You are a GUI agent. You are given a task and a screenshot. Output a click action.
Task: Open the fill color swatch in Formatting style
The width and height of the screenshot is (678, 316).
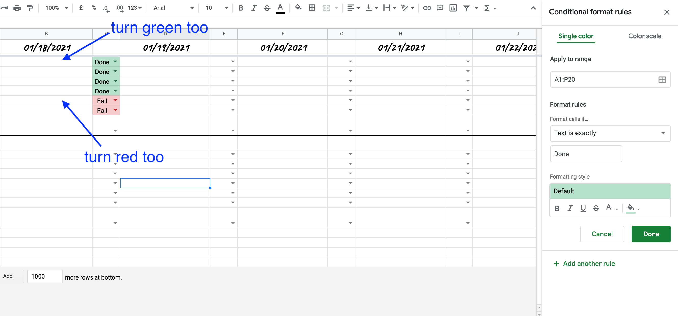631,208
